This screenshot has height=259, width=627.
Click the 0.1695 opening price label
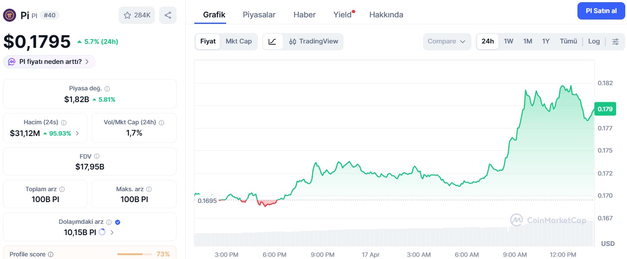click(207, 201)
